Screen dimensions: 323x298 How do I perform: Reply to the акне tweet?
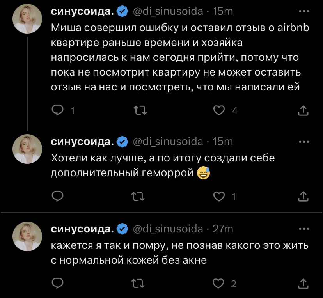coord(58,284)
